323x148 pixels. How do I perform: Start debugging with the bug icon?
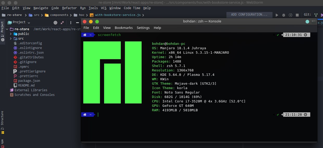click(283, 15)
